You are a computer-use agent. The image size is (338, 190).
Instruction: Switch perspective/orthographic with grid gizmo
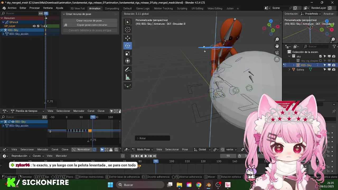(277, 59)
